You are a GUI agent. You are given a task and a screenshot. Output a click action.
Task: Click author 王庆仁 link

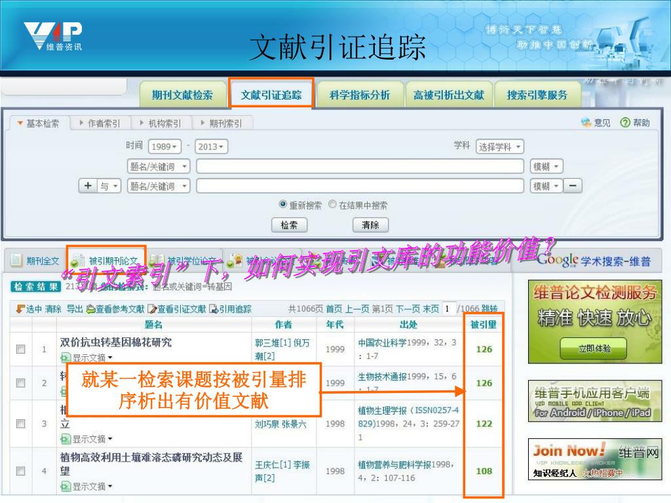point(273,464)
